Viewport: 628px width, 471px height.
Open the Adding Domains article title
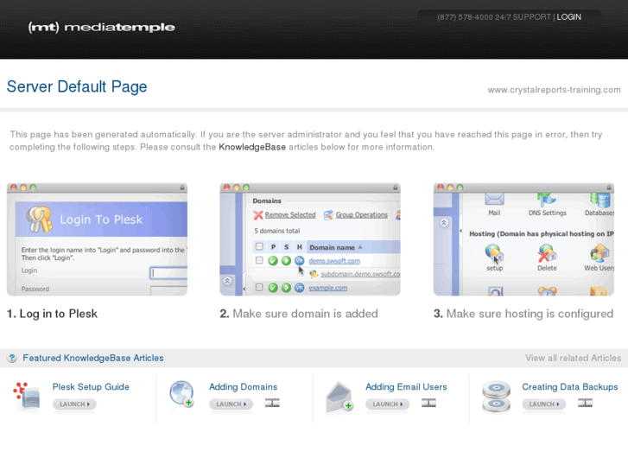(x=243, y=387)
